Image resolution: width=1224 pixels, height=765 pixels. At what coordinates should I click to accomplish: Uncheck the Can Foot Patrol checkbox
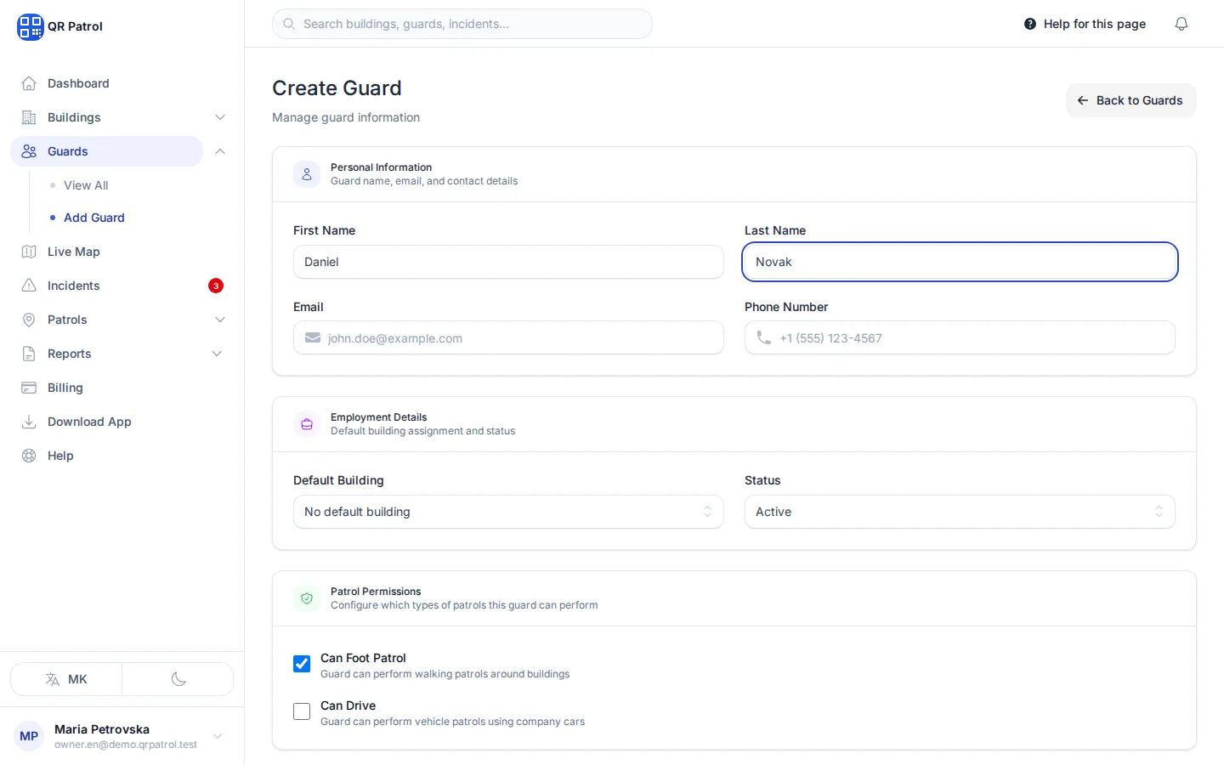coord(302,664)
